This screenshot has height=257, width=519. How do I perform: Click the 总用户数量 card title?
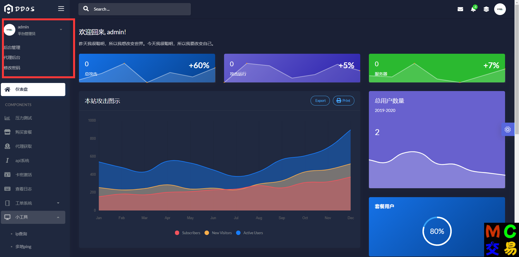coord(390,101)
